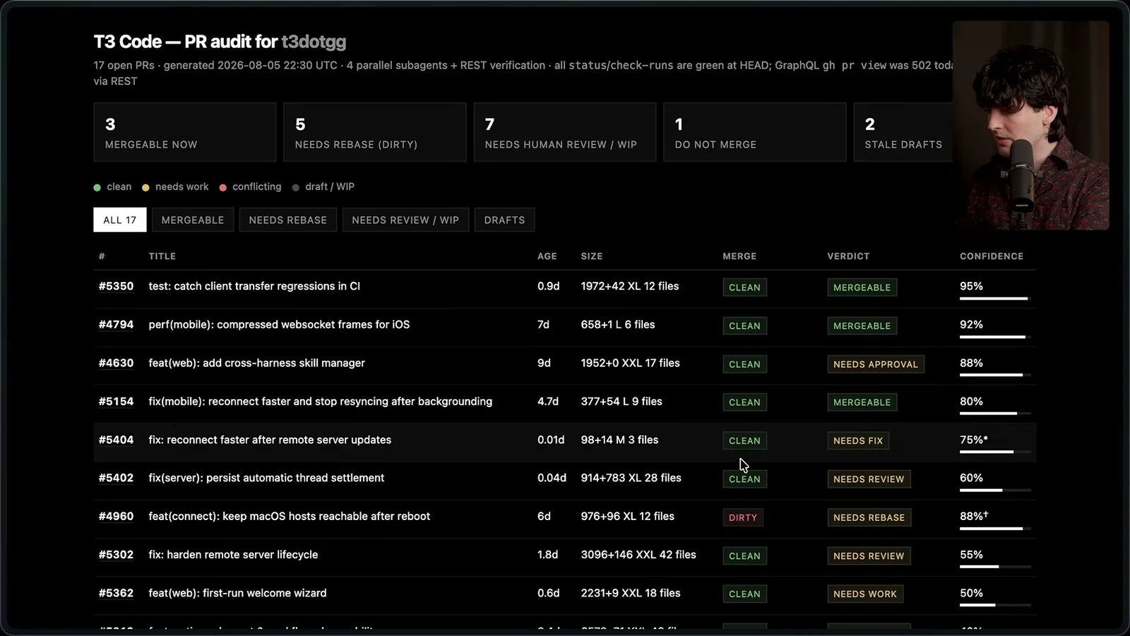Screen dimensions: 1130x636
Task: Click the NEEDS FIX verdict badge
Action: (x=857, y=440)
